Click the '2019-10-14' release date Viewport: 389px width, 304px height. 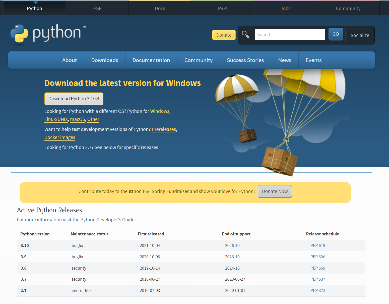point(150,268)
